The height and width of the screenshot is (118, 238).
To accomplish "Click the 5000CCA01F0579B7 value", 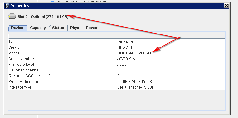I will pos(136,82).
